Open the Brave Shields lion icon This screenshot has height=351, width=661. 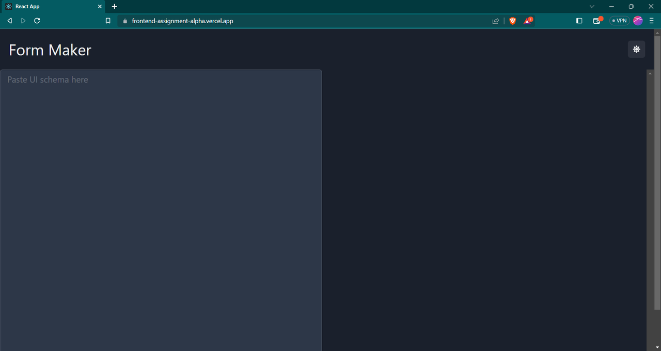[x=512, y=21]
